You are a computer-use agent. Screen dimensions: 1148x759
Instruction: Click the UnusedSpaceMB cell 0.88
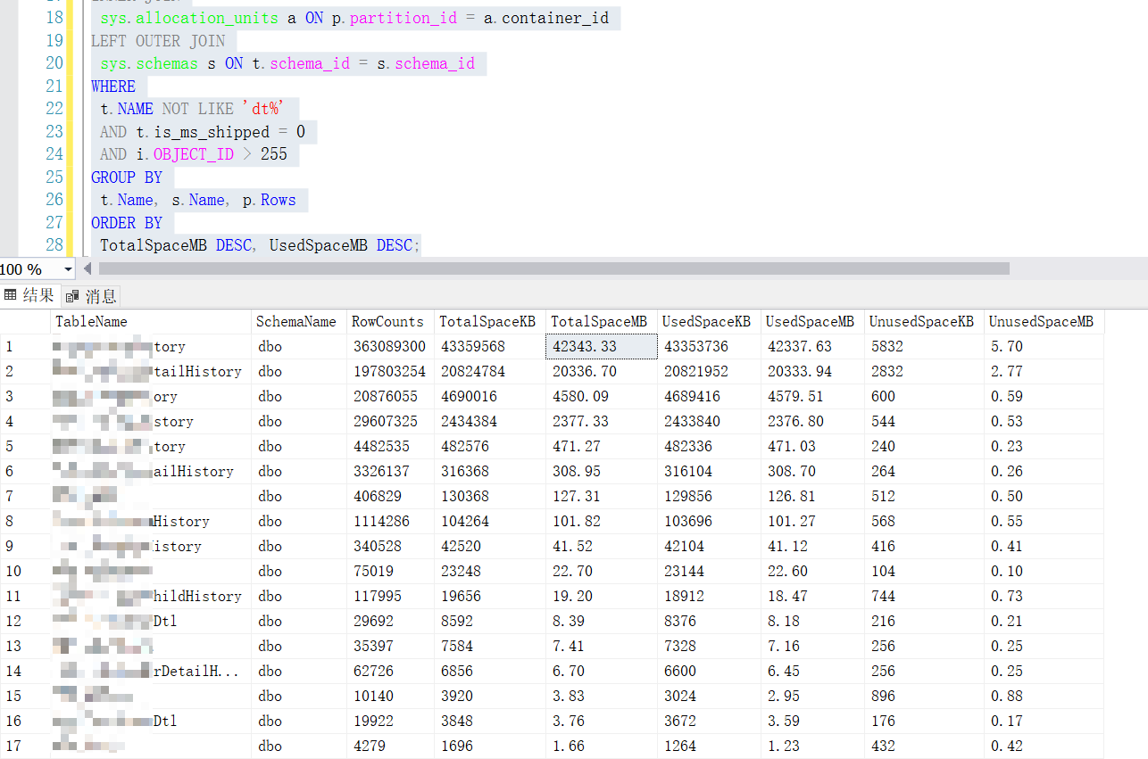pyautogui.click(x=1044, y=697)
